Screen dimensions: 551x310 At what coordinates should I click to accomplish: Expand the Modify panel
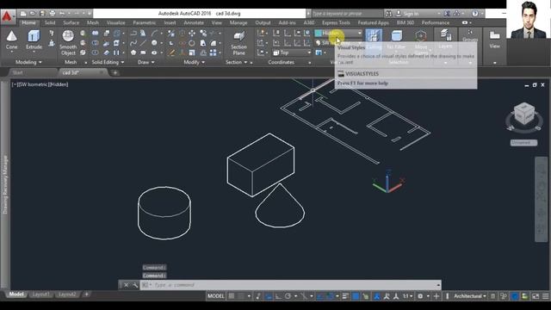[195, 62]
